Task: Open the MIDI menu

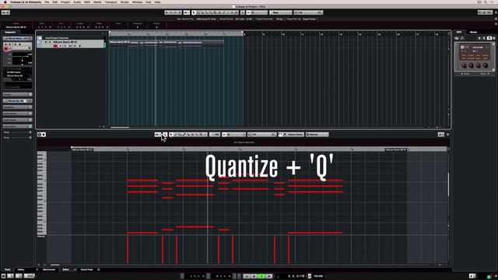Action: (x=87, y=2)
